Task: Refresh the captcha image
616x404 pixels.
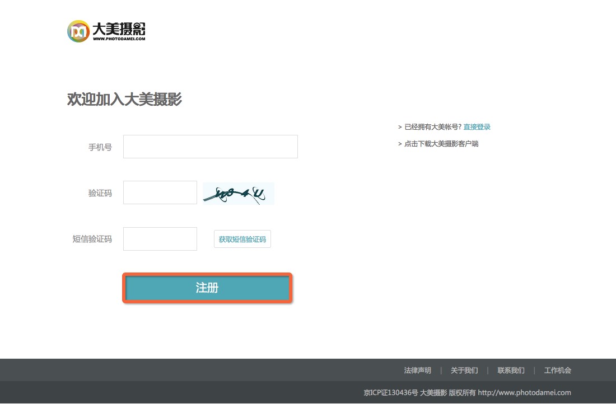Action: point(238,194)
